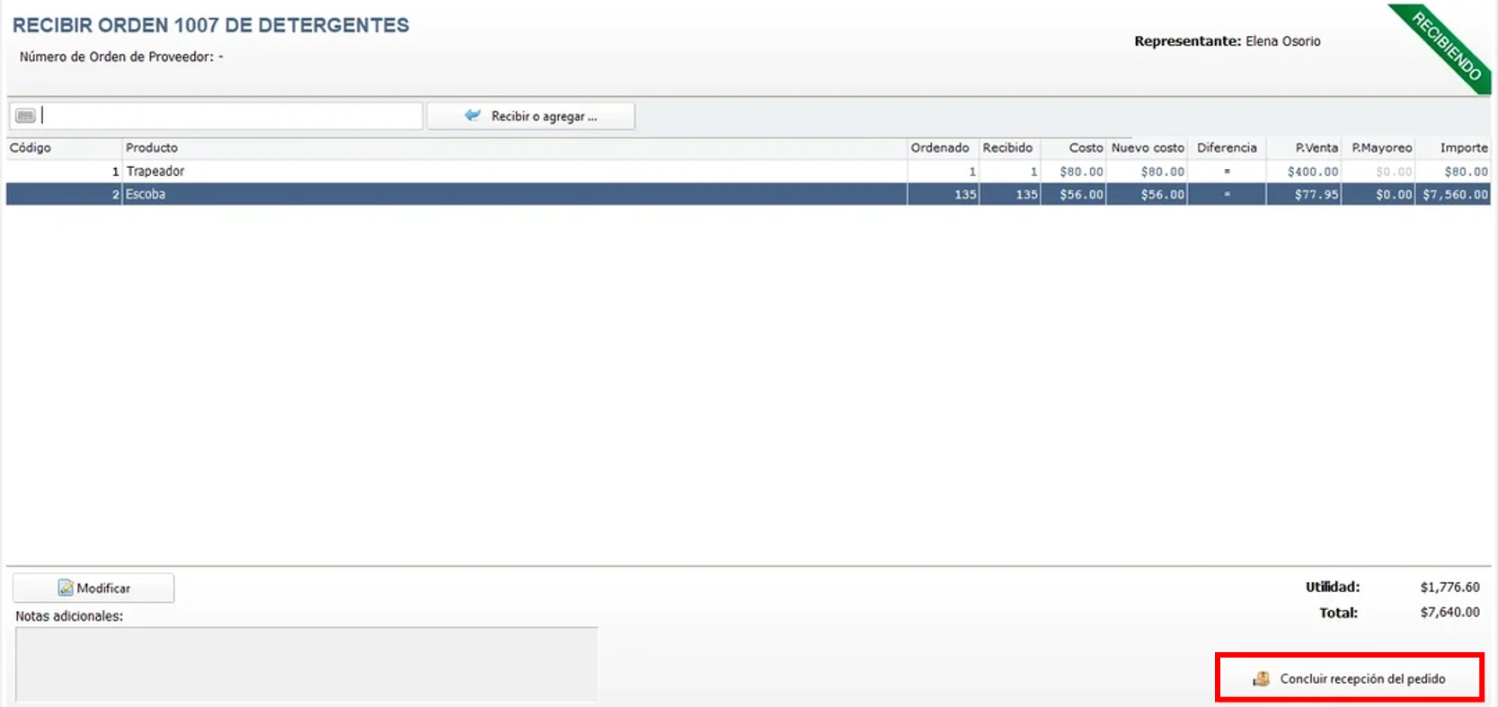Click the Número de Orden de Proveedor label

coord(117,57)
